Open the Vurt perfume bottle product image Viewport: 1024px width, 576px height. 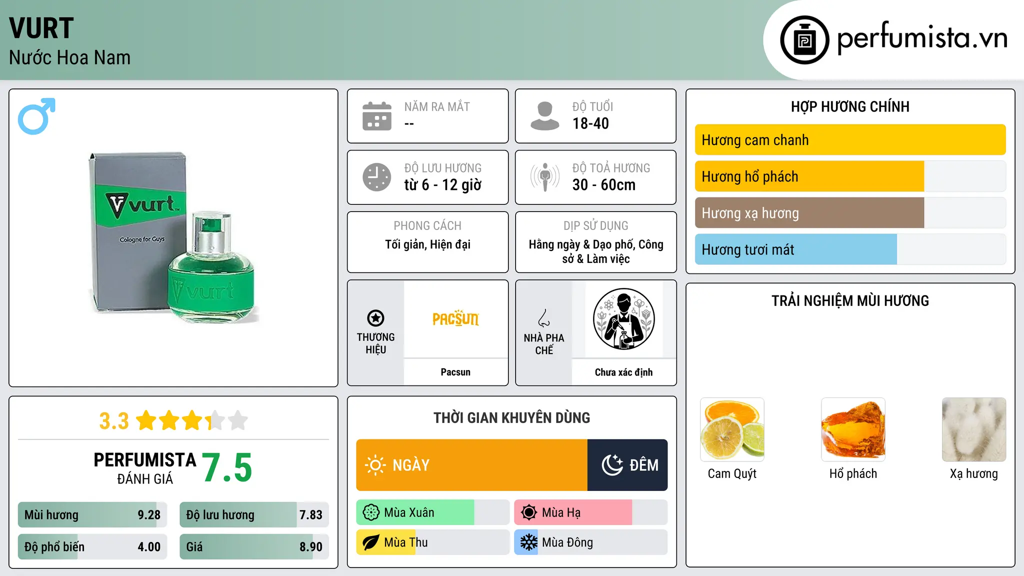(173, 237)
